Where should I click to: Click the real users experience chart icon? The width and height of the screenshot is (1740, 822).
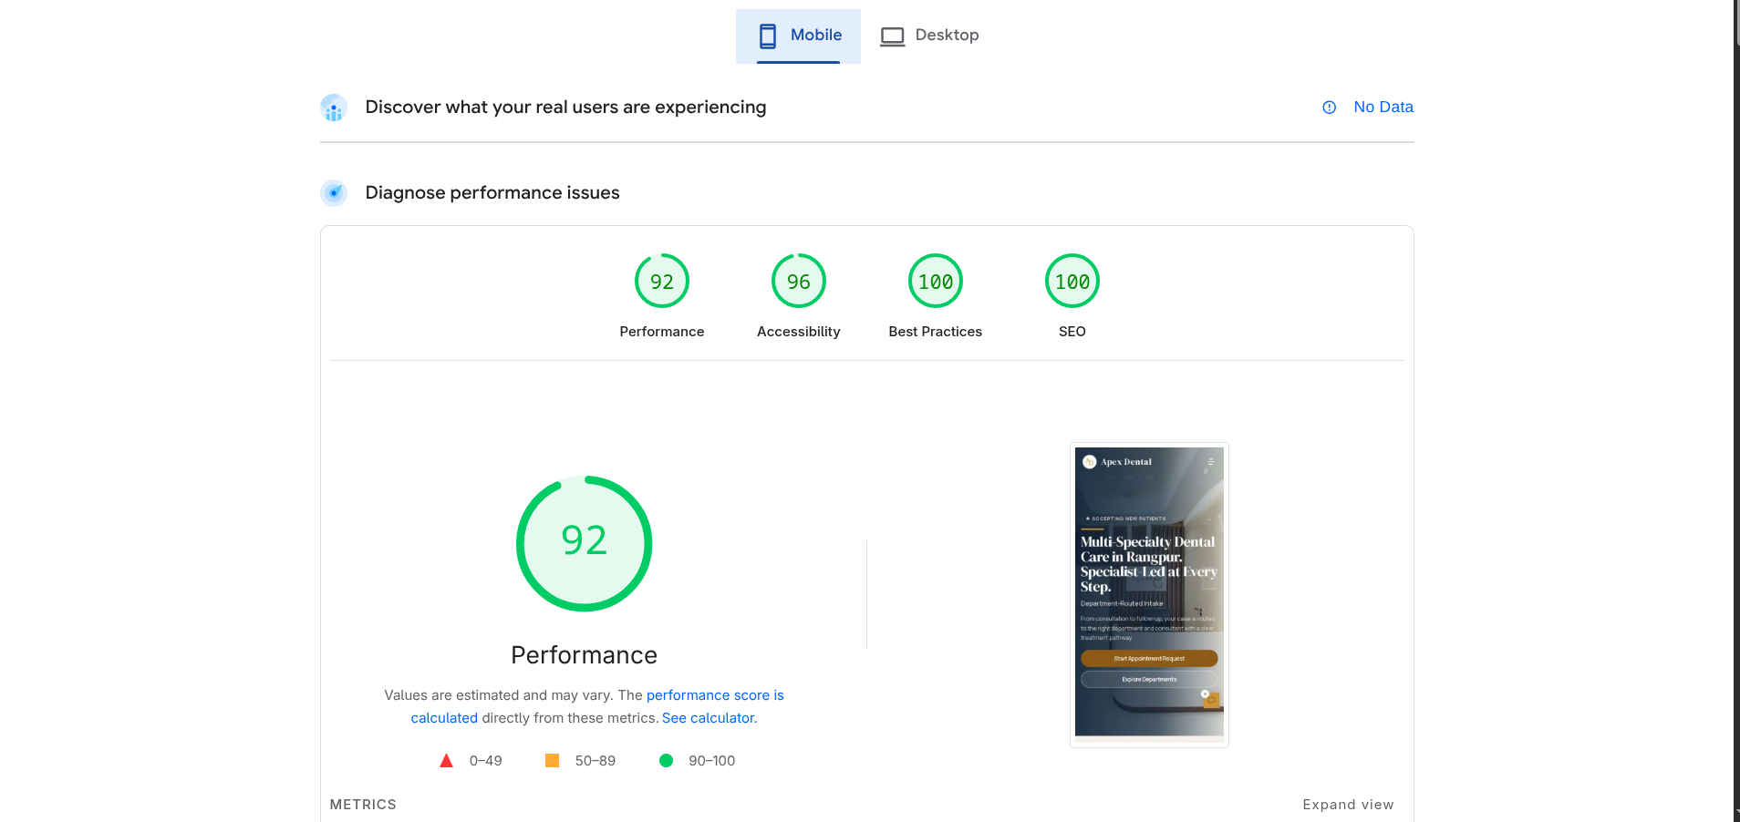[334, 108]
